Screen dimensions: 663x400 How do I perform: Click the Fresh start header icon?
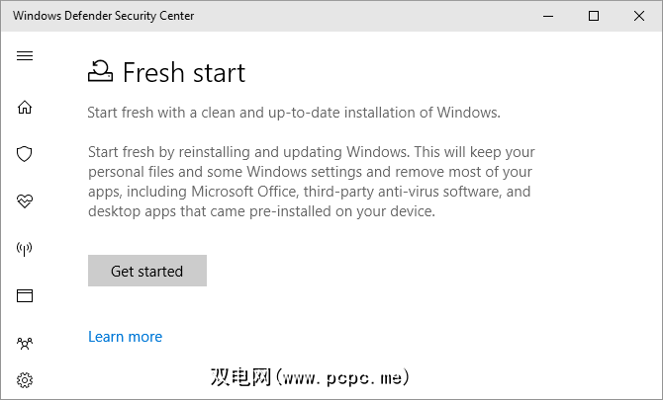[x=101, y=72]
